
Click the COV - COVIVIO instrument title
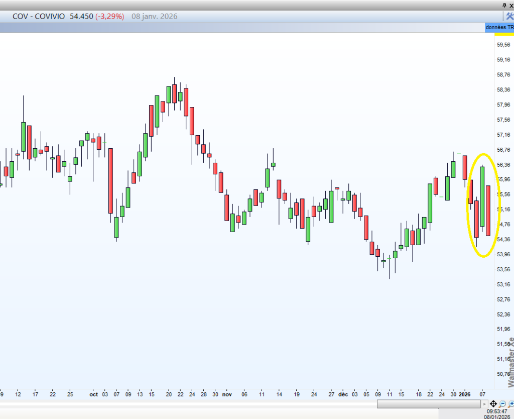coord(39,16)
